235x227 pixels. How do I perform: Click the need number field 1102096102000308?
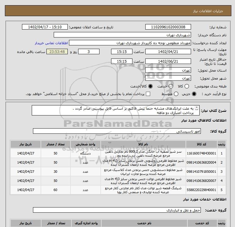[168, 27]
